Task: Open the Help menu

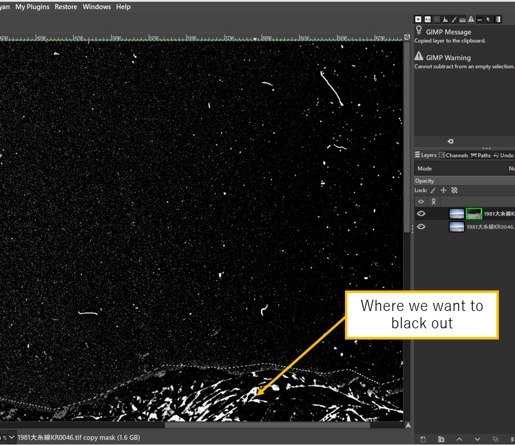Action: point(123,6)
